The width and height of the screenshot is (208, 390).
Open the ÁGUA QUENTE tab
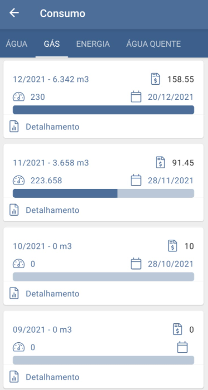pos(153,44)
